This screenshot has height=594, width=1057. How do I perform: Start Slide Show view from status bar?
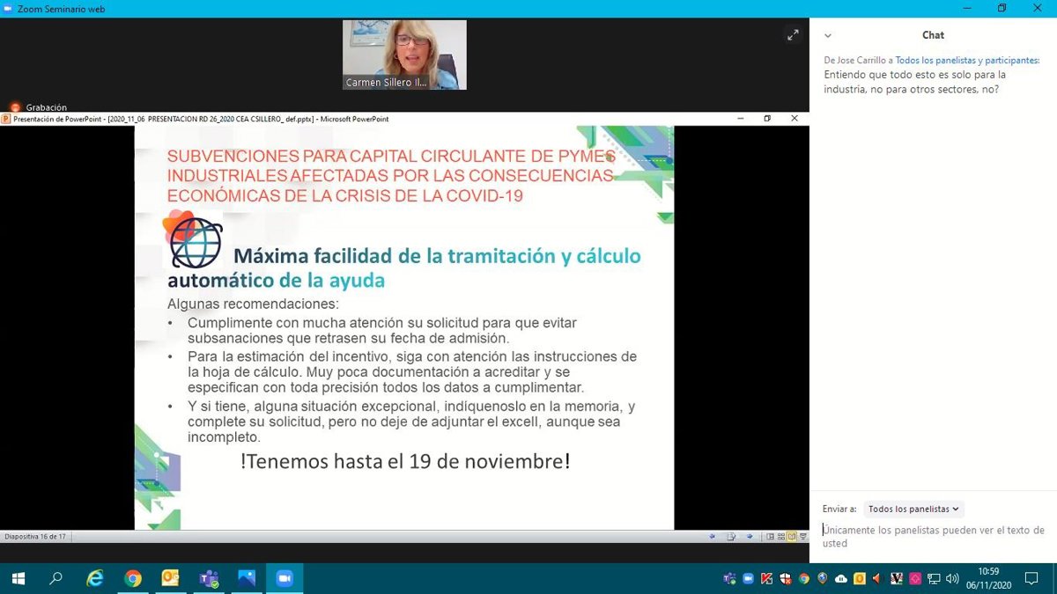pos(802,536)
